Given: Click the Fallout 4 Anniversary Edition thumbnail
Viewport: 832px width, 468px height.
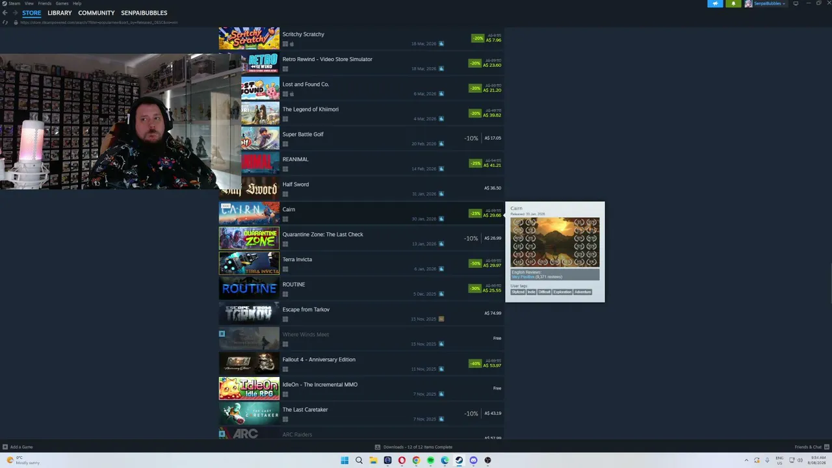Looking at the screenshot, I should (x=249, y=364).
